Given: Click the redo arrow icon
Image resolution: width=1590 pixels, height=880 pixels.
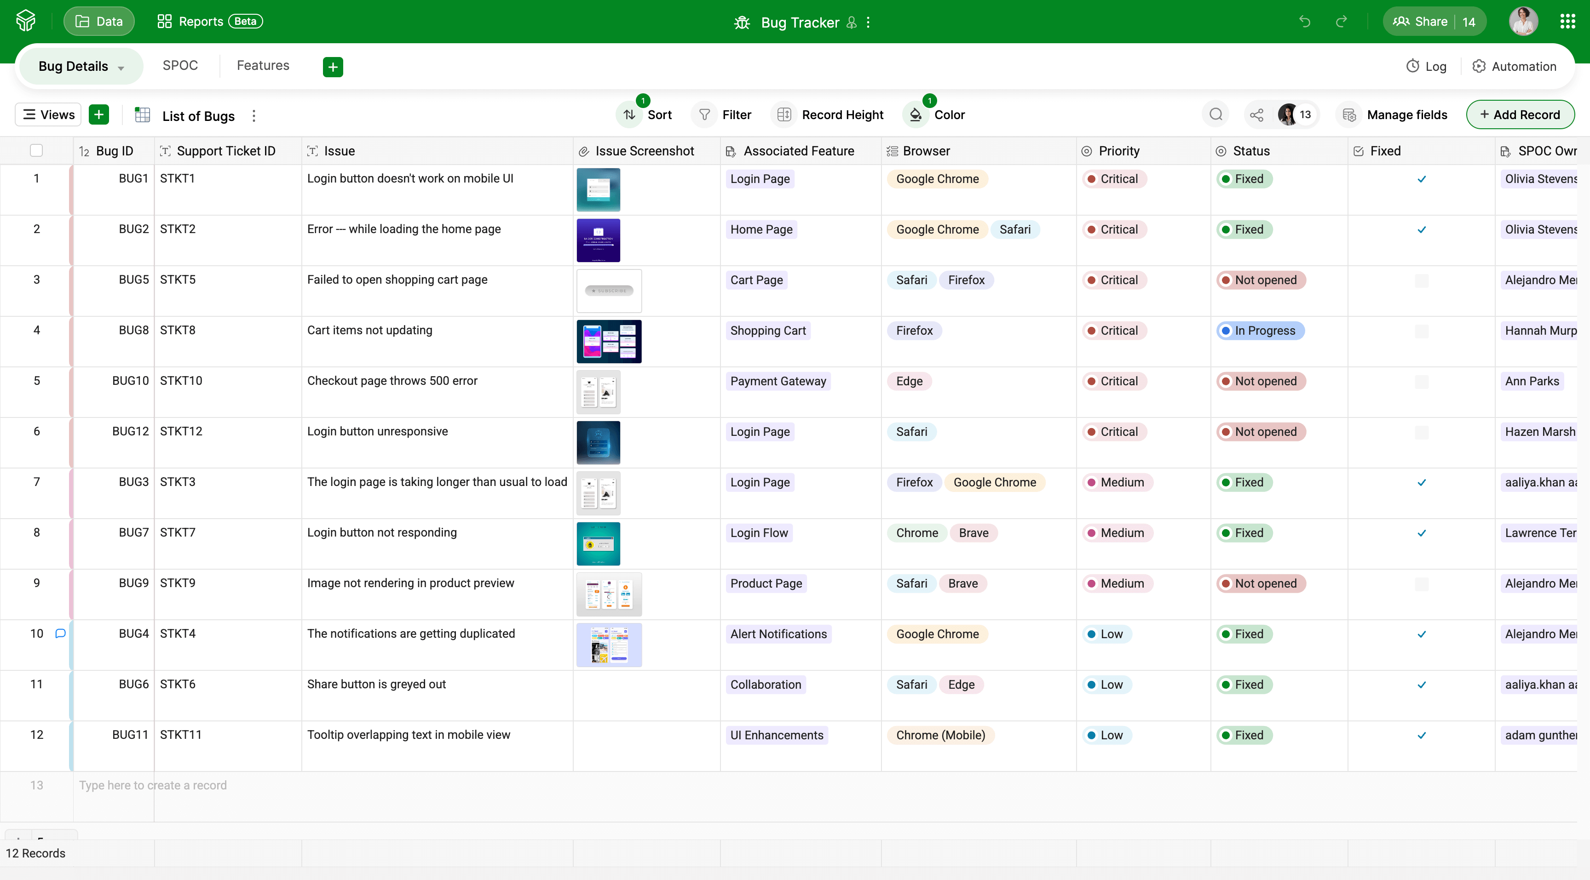Looking at the screenshot, I should [x=1341, y=22].
